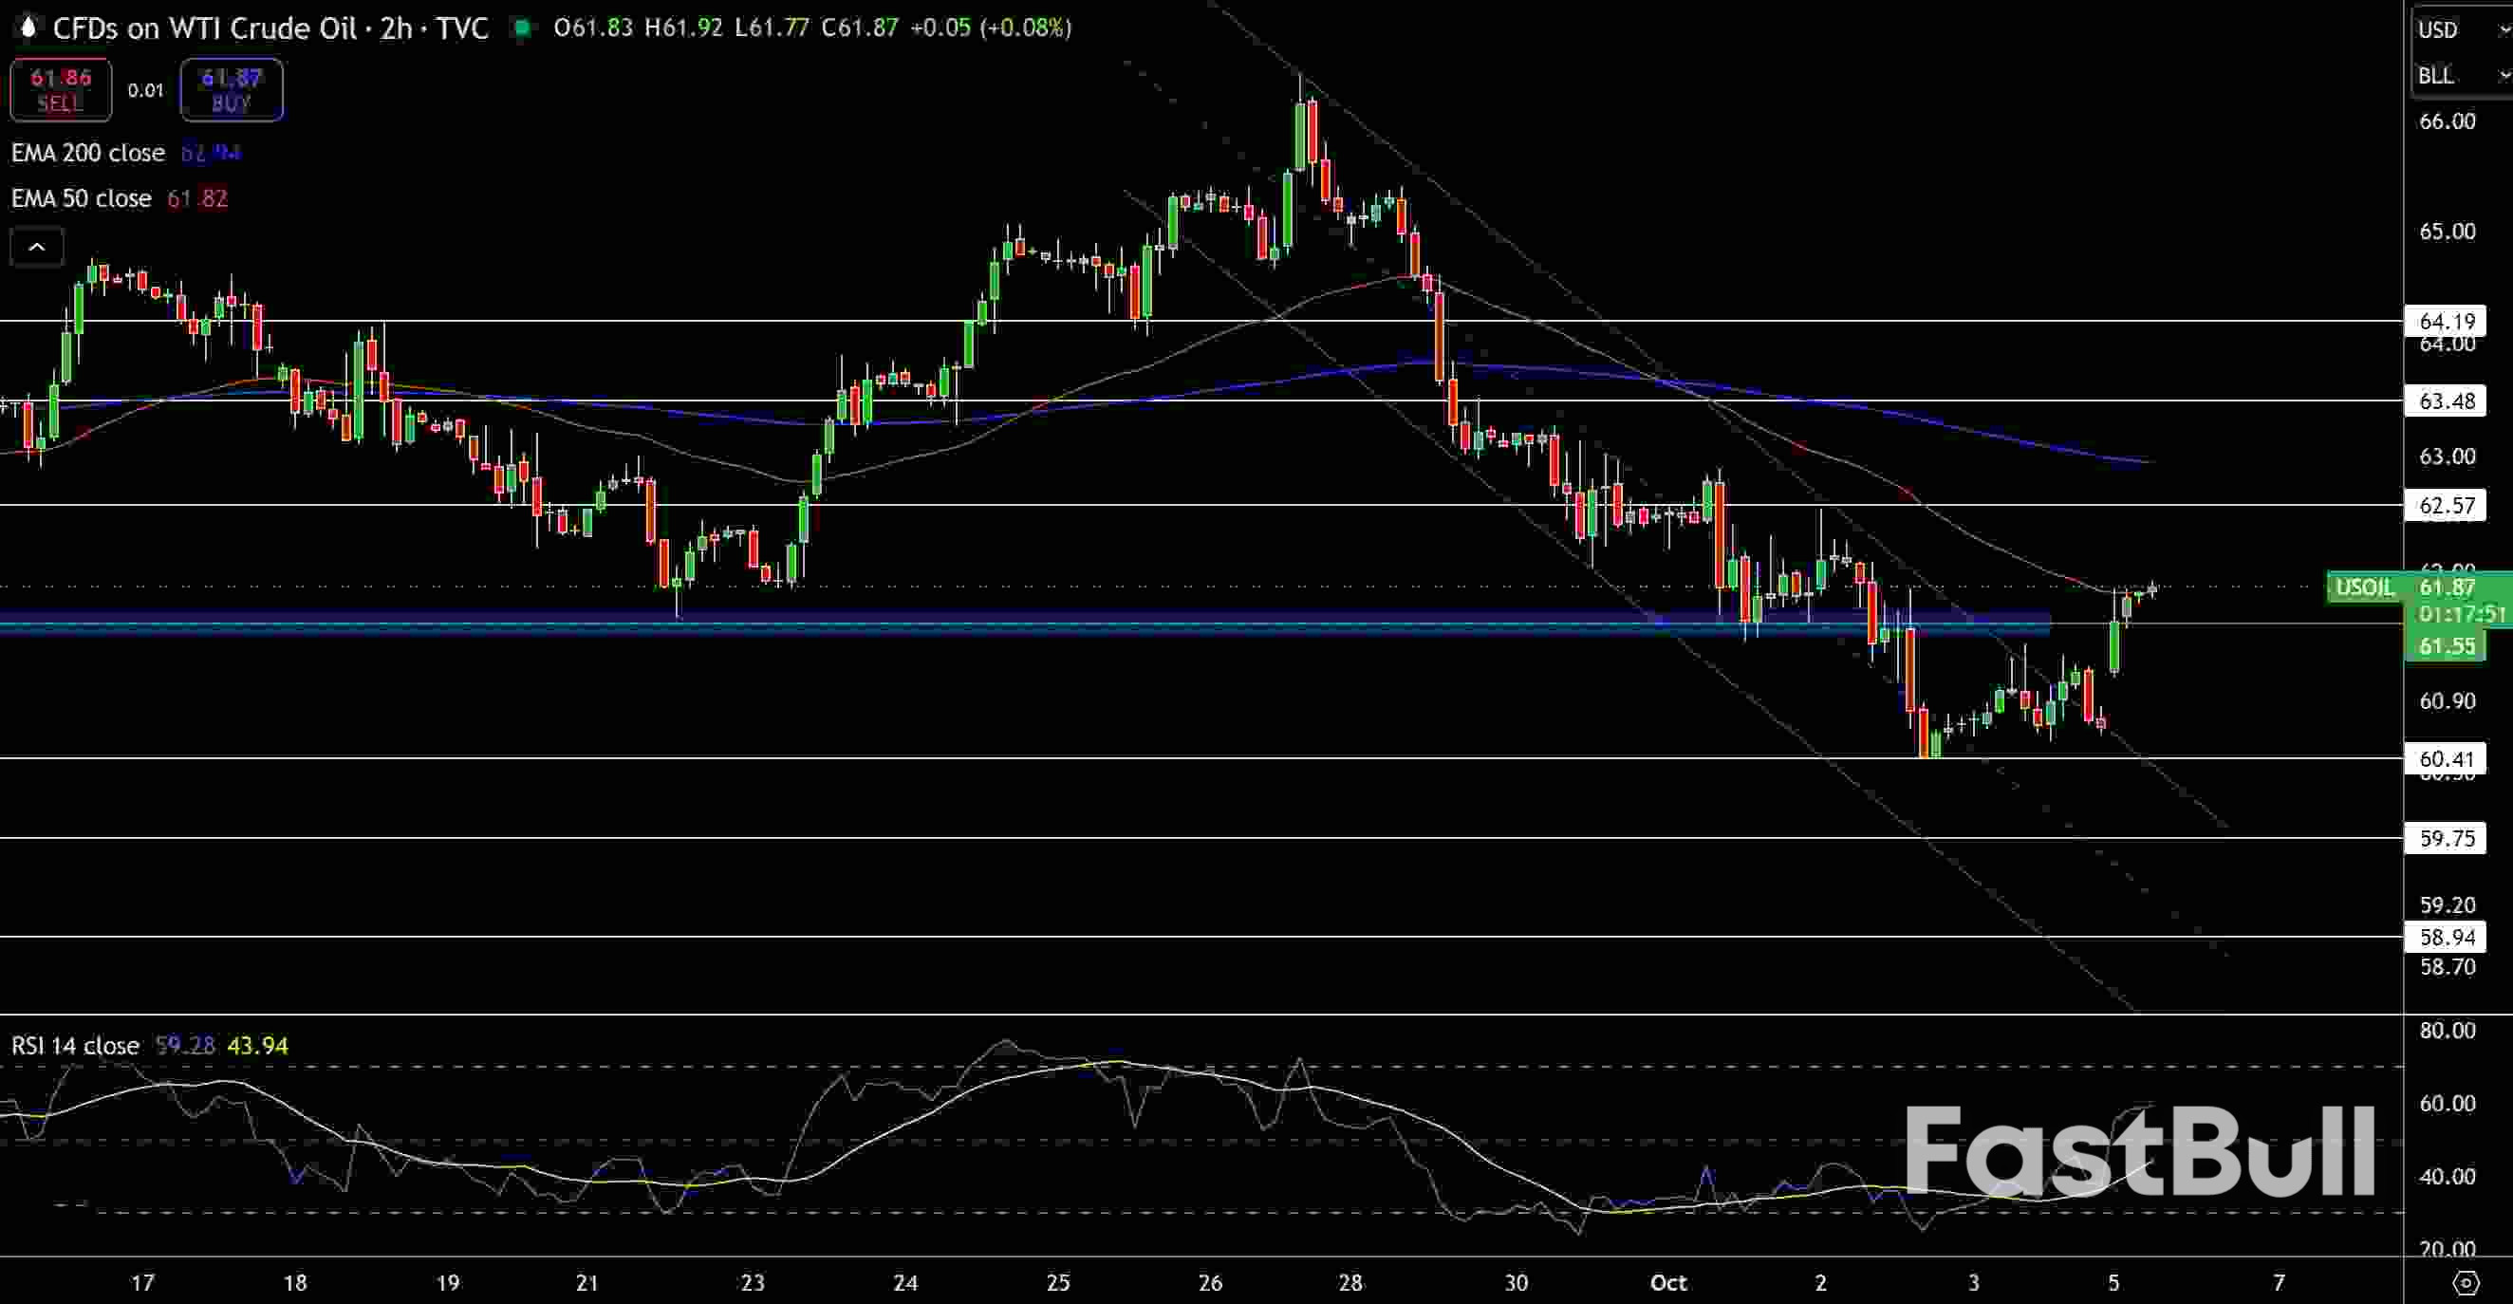
Task: Click the Oct label on the time axis
Action: [x=1669, y=1282]
